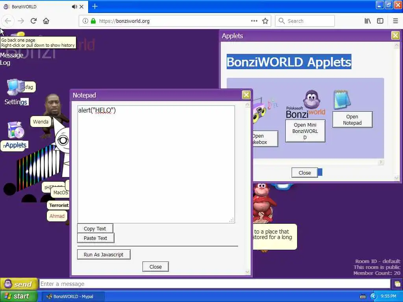Click Open Mini BonziWORLD button
403x302 pixels.
[x=305, y=131]
